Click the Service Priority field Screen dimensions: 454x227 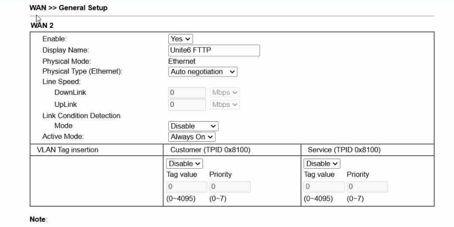[367, 186]
